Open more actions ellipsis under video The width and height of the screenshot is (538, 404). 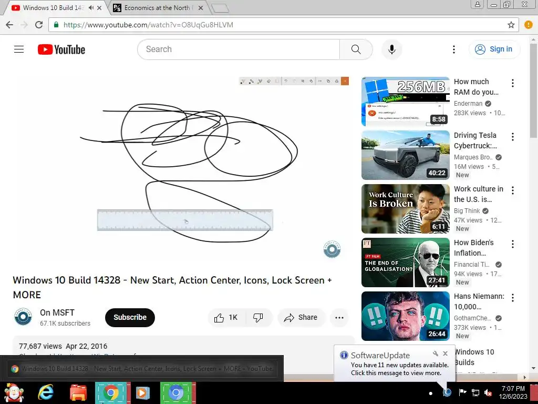tap(339, 317)
